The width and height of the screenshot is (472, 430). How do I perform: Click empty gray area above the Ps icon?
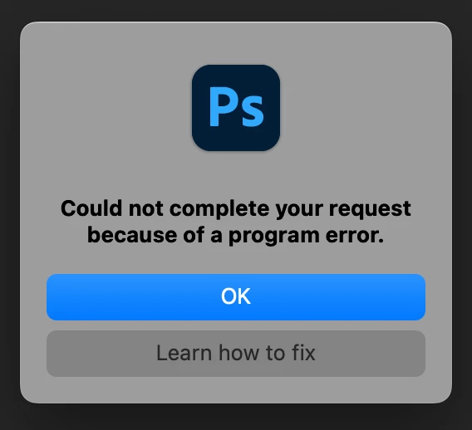tap(236, 42)
